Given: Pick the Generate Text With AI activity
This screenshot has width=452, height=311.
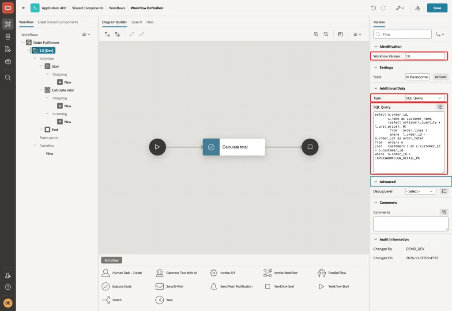Looking at the screenshot, I should [176, 273].
